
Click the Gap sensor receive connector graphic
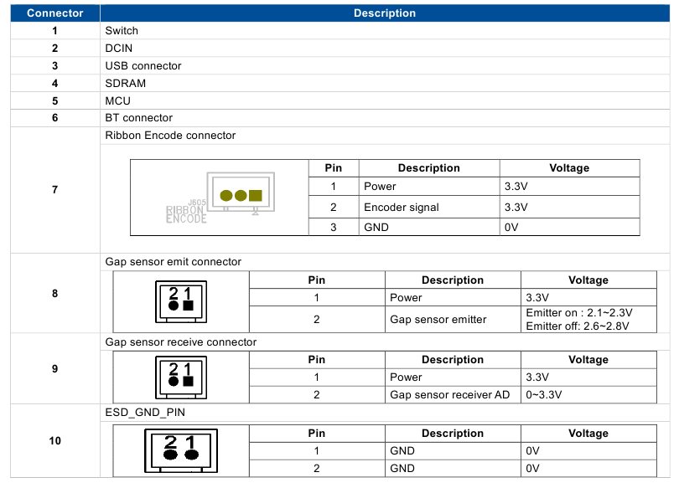(180, 377)
